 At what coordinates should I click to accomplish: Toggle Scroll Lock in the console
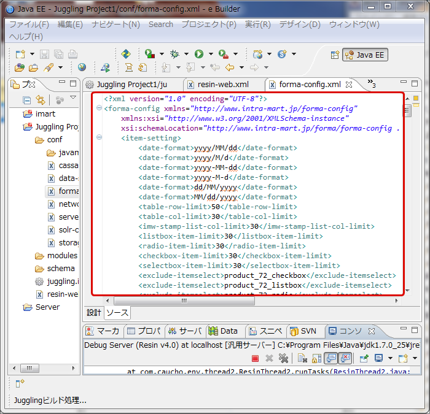point(316,358)
